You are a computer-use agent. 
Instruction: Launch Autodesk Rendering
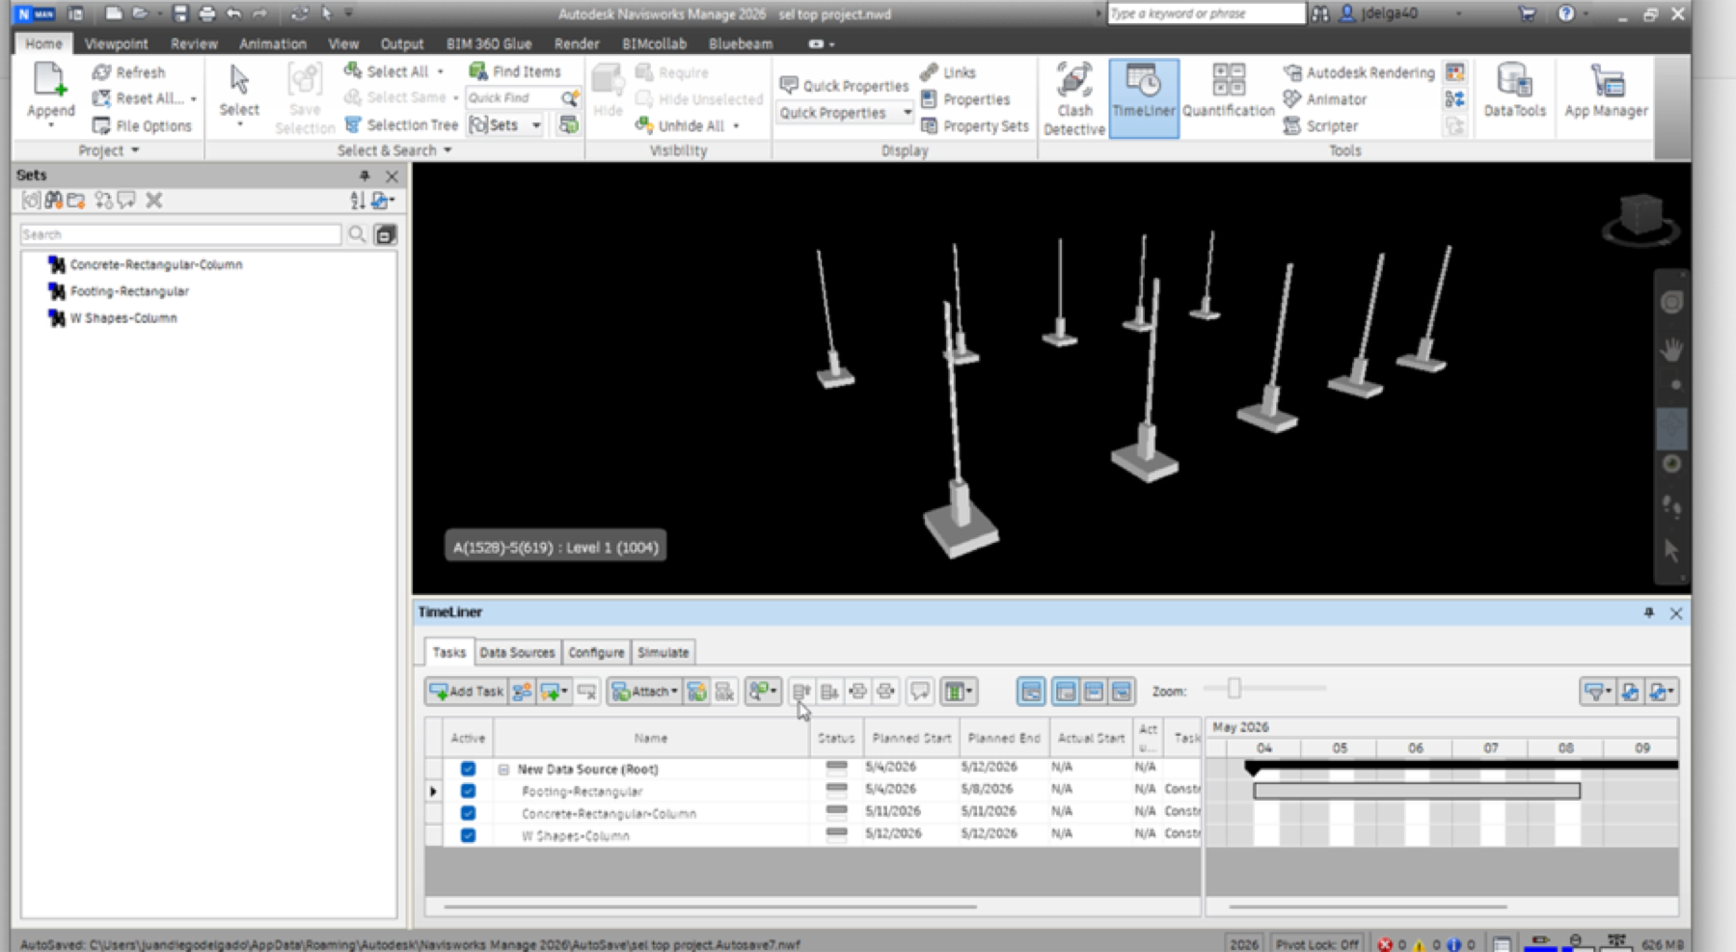tap(1359, 72)
